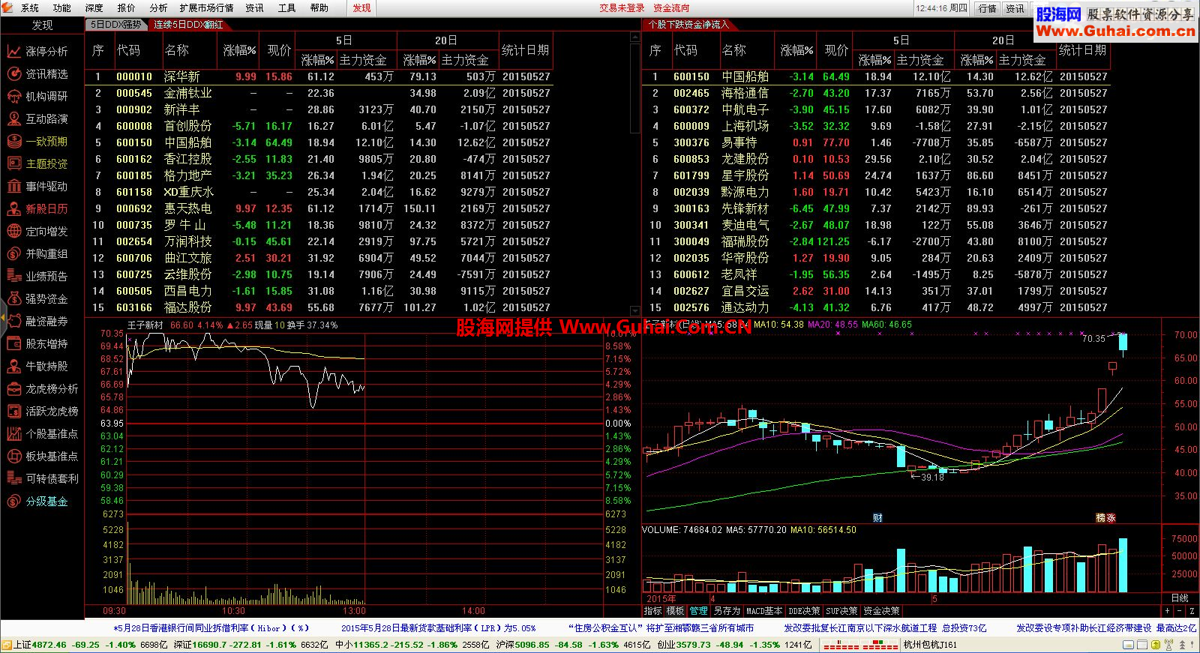
Task: Open the 分析 menu
Action: 158,8
